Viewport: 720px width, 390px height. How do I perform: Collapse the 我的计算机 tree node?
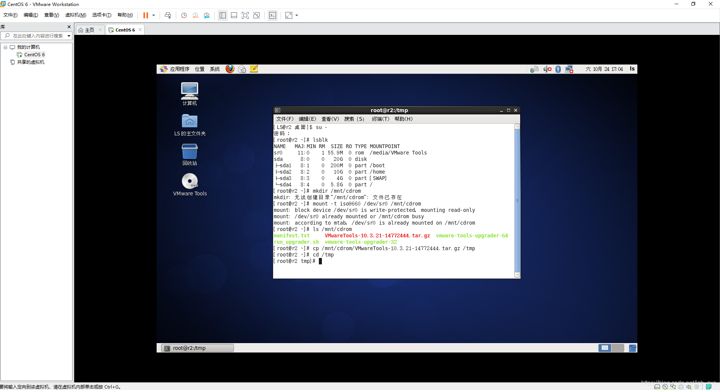tap(6, 47)
